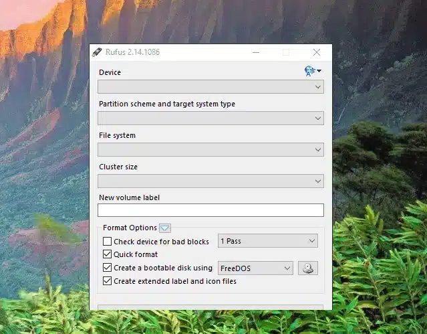Click the File system label

click(x=117, y=135)
